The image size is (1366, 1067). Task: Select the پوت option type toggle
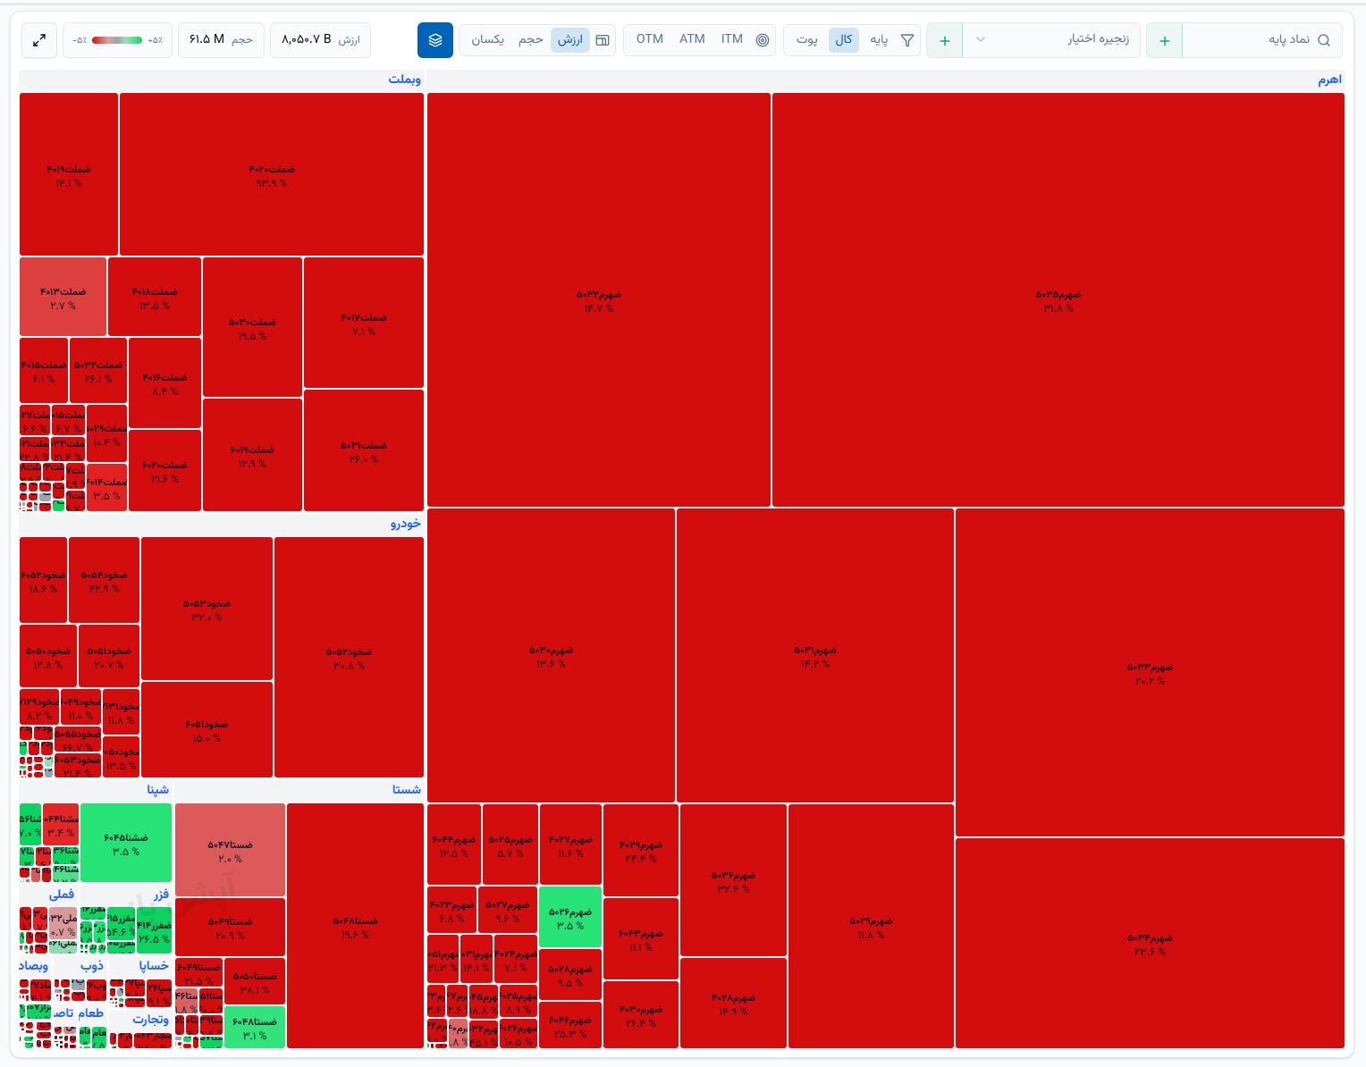[x=807, y=40]
